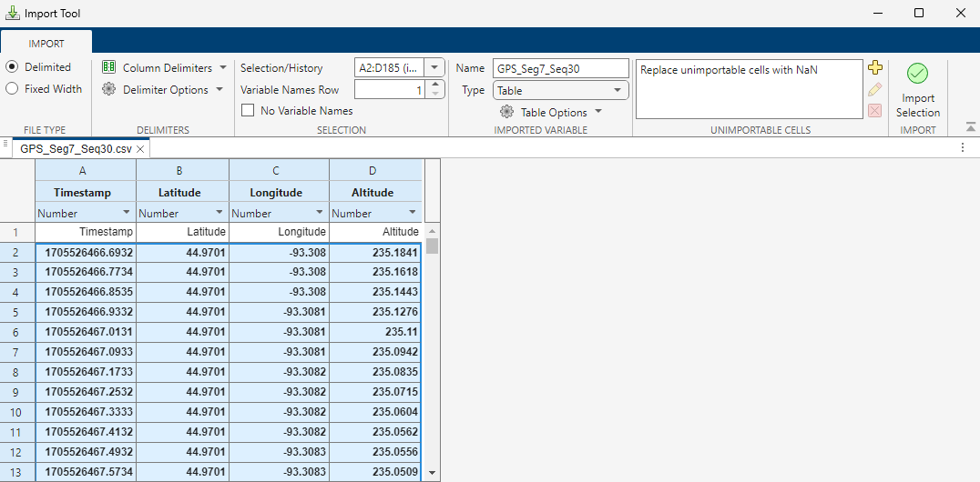Switch to the IMPORT ribbon tab
980x482 pixels.
(46, 43)
